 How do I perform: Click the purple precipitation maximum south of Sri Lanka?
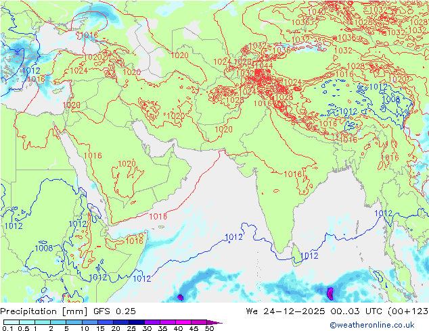pos(330,293)
